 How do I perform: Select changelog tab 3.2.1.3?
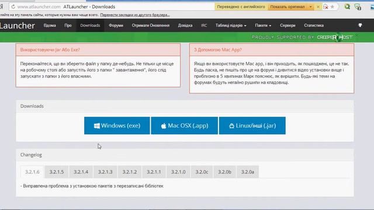tap(105, 171)
